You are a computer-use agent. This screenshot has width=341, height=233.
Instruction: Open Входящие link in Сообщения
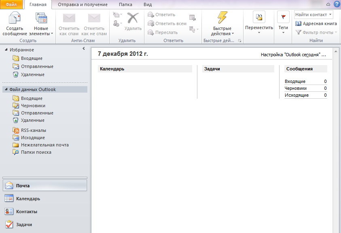pyautogui.click(x=295, y=81)
